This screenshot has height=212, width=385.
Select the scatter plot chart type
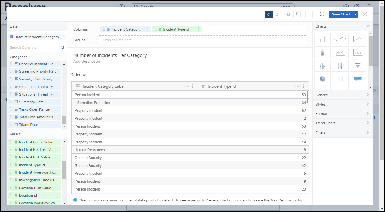coord(358,39)
